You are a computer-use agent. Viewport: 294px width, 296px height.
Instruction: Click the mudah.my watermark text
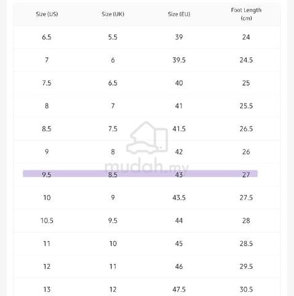pyautogui.click(x=146, y=166)
